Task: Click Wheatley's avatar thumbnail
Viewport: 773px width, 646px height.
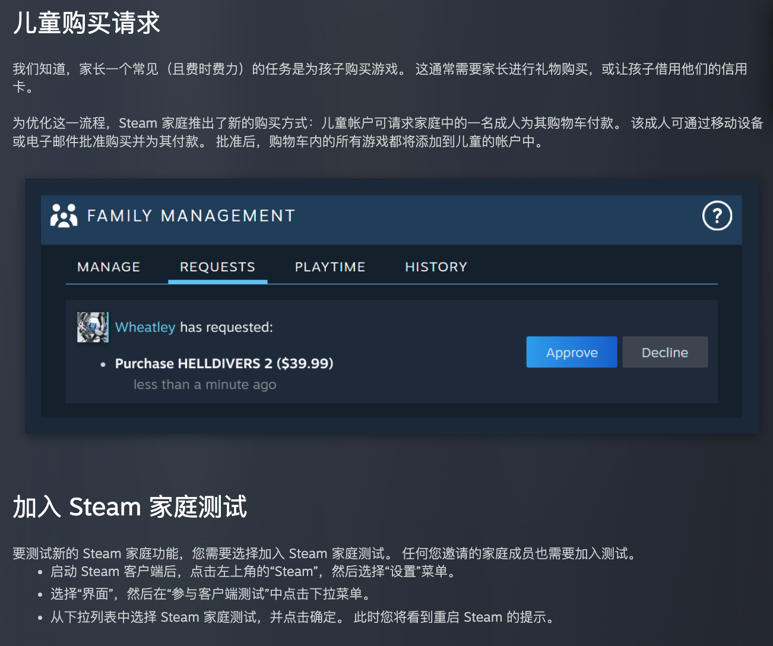Action: 93,327
